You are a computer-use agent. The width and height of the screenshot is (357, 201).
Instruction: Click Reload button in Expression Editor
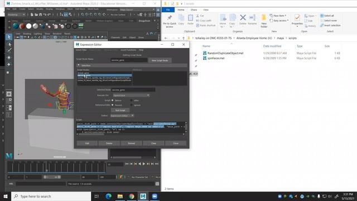pyautogui.click(x=131, y=143)
